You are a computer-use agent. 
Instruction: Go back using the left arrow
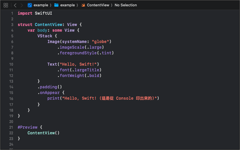click(15, 5)
